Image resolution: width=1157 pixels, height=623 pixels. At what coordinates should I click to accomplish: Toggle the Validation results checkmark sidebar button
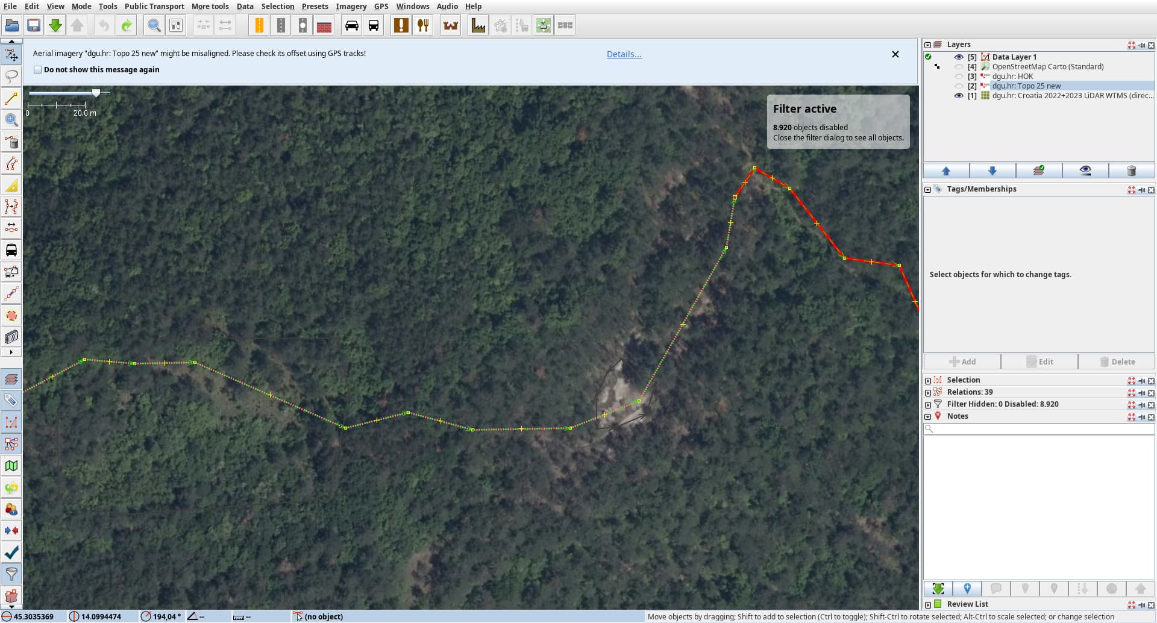click(x=11, y=553)
